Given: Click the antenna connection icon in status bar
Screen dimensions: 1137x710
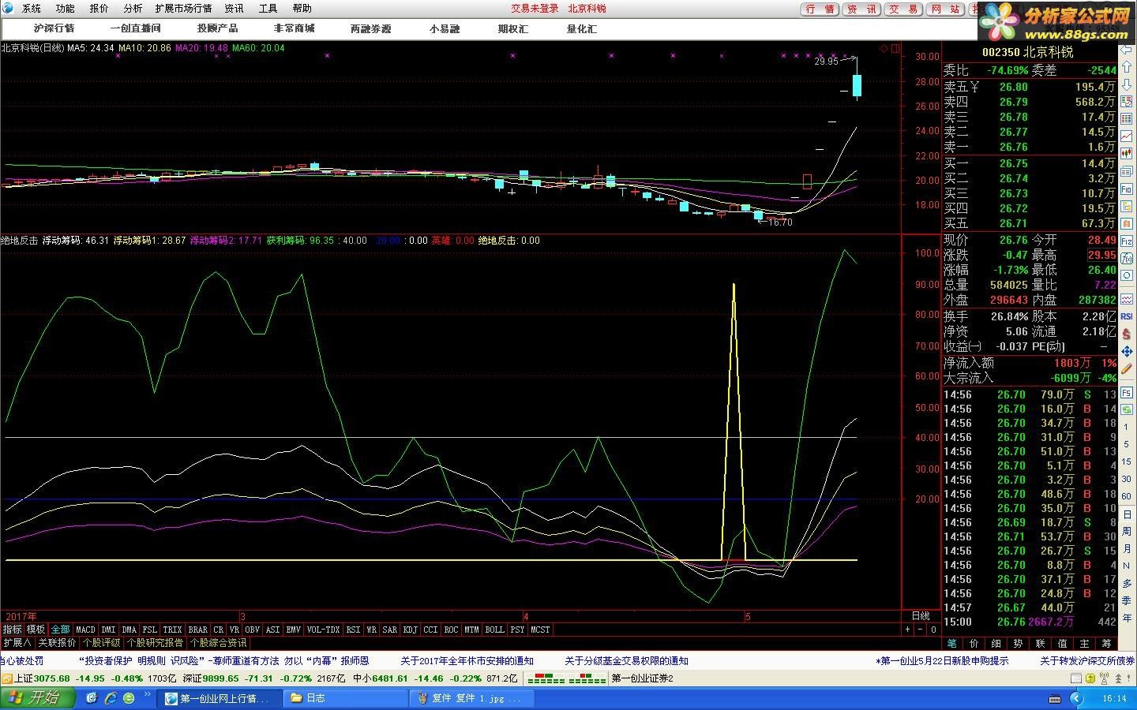Looking at the screenshot, I should [1104, 678].
